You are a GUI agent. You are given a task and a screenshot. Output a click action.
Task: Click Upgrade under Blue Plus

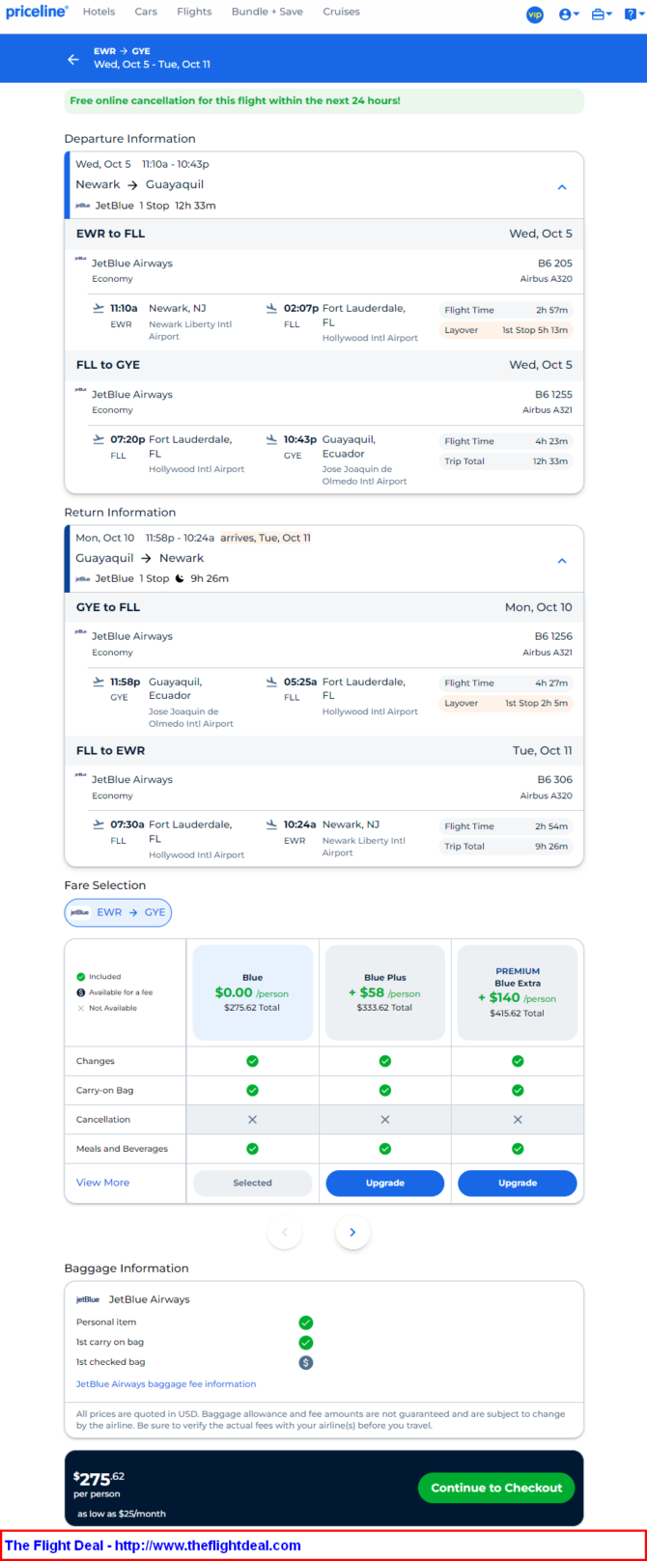[385, 1183]
